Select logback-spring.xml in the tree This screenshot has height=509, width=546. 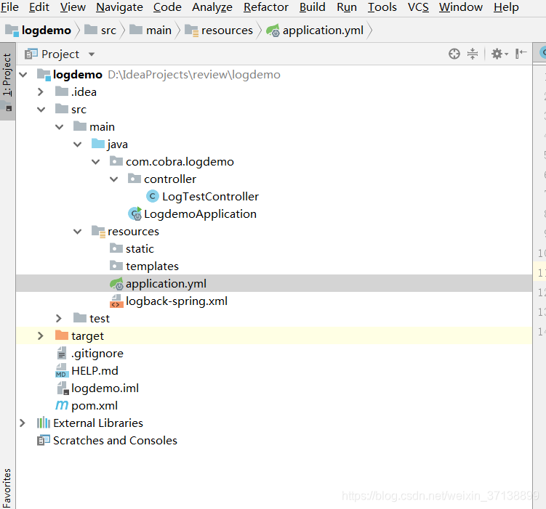(x=274, y=301)
